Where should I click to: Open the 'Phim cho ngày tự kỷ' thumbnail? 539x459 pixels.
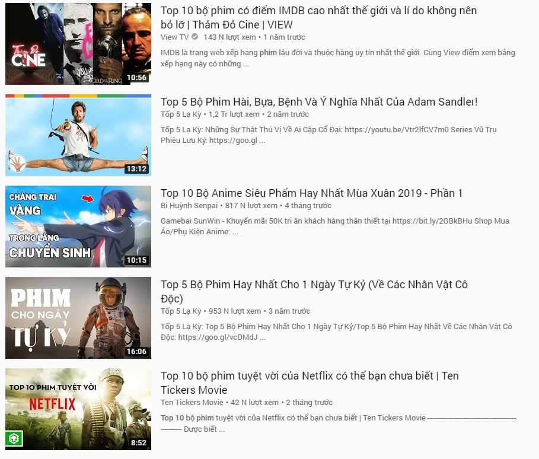point(78,318)
